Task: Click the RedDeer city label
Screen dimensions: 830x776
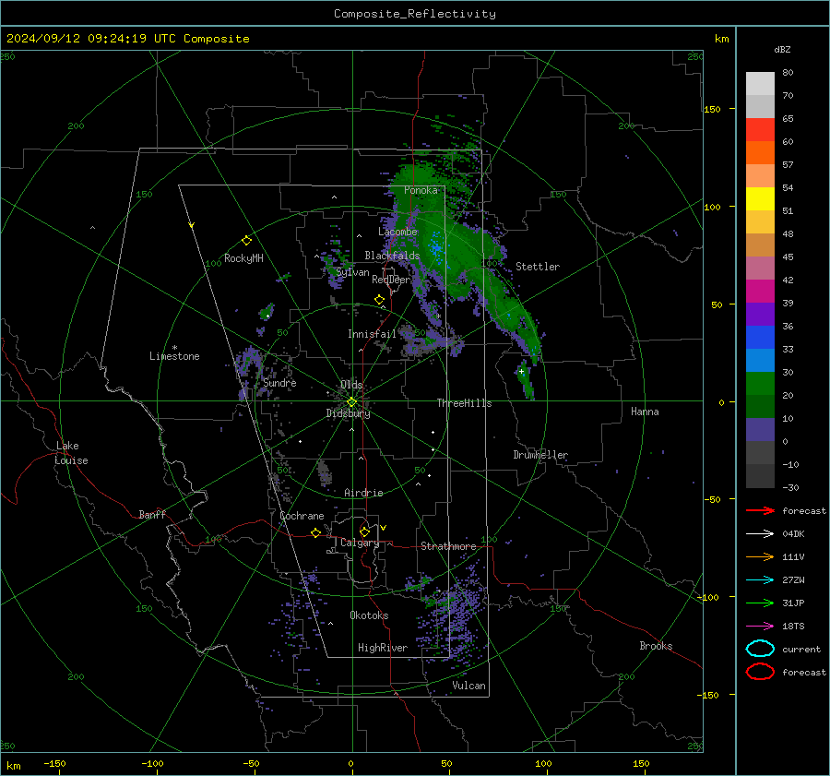Action: point(391,280)
